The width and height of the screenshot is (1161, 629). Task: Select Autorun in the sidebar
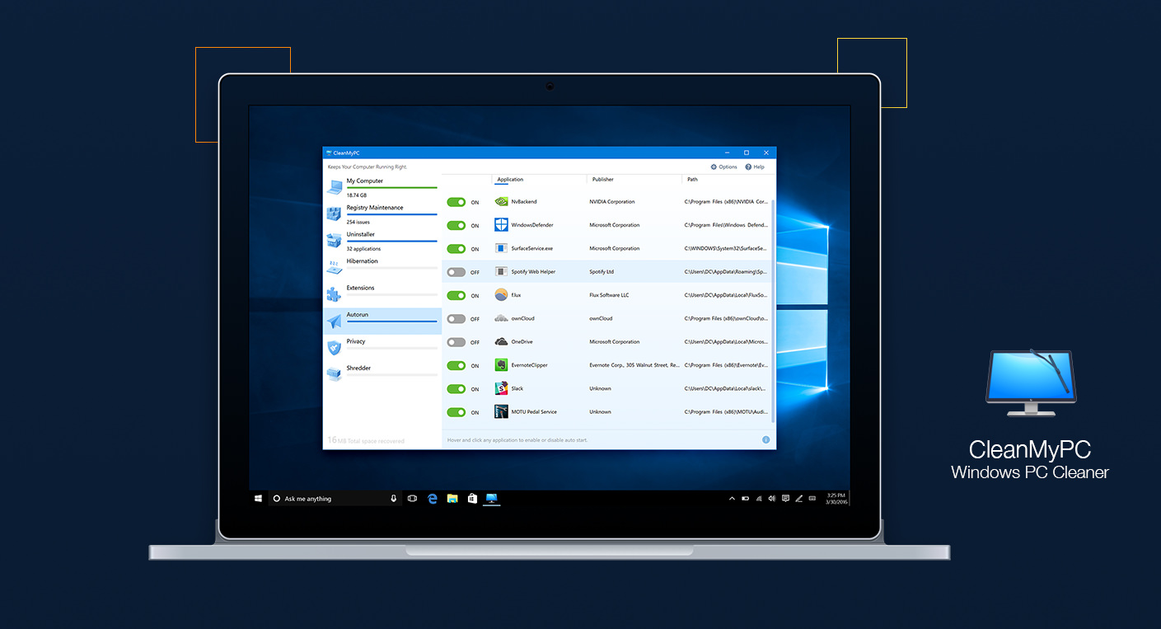click(x=357, y=314)
